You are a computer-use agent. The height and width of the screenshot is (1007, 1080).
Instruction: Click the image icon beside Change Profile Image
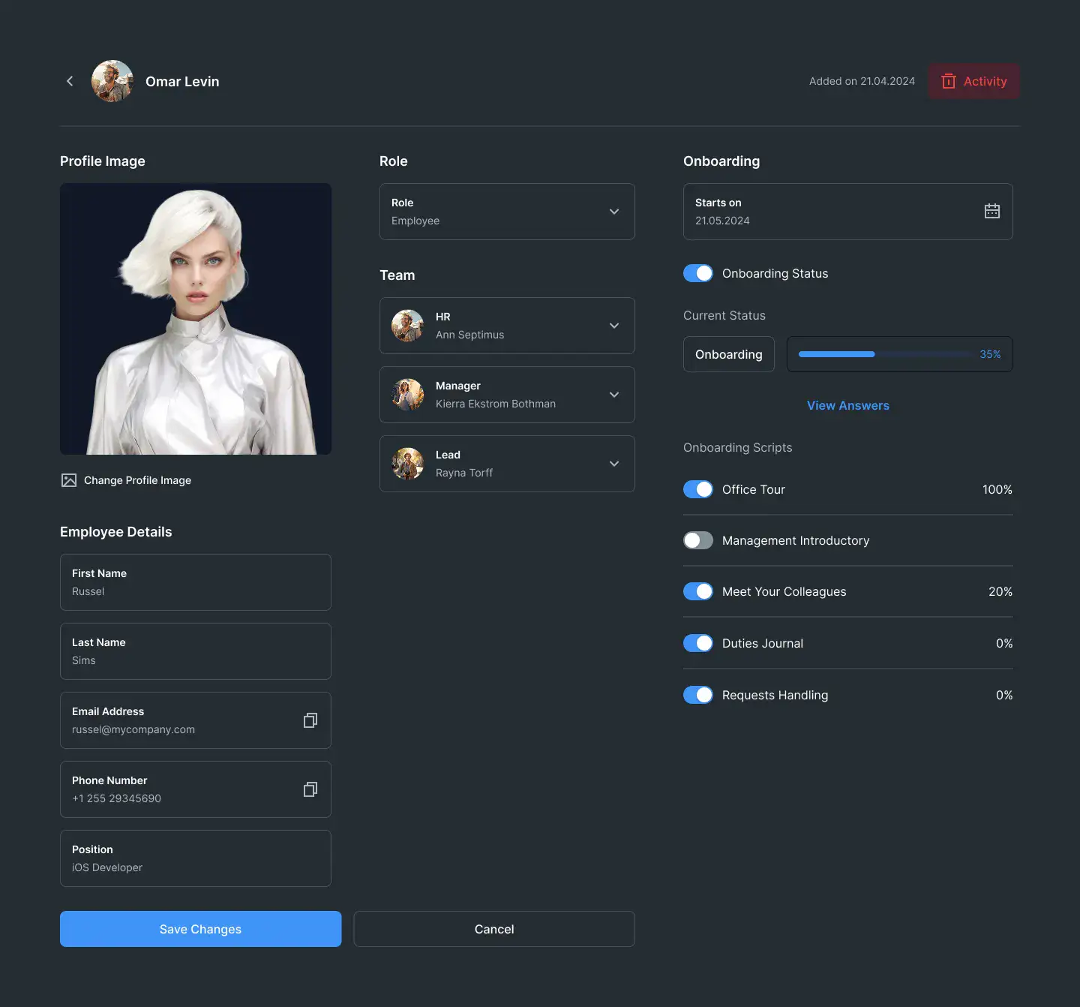tap(69, 480)
